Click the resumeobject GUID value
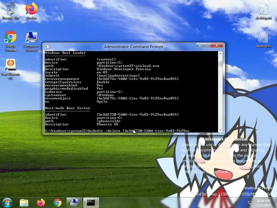This screenshot has width=277, height=208. 138,98
